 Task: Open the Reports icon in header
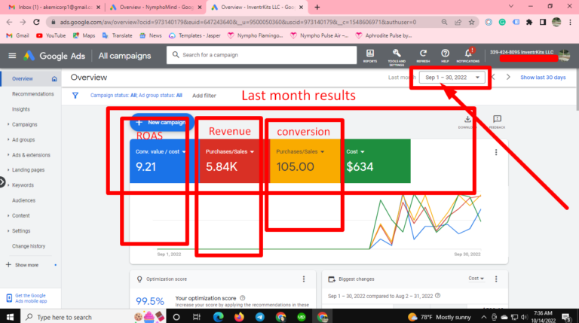[x=370, y=53]
